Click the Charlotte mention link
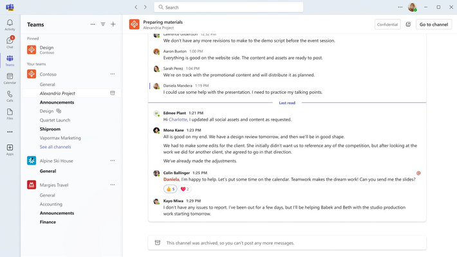This screenshot has height=257, width=457. tap(178, 120)
